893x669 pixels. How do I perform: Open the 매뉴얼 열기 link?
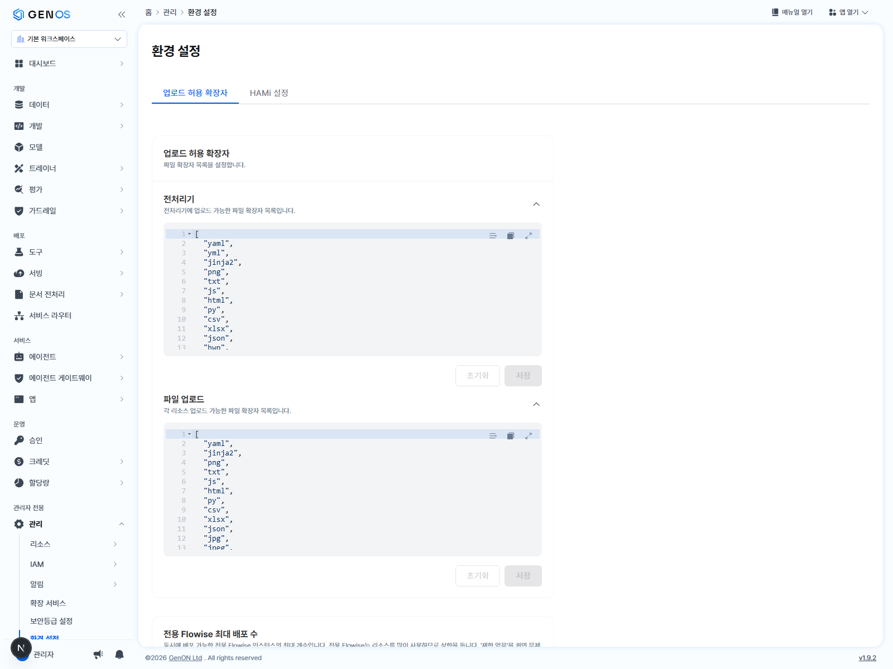point(792,12)
